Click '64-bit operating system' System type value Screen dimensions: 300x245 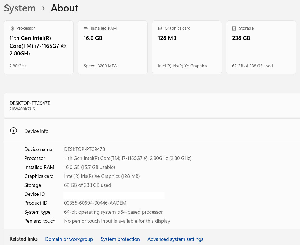113,212
